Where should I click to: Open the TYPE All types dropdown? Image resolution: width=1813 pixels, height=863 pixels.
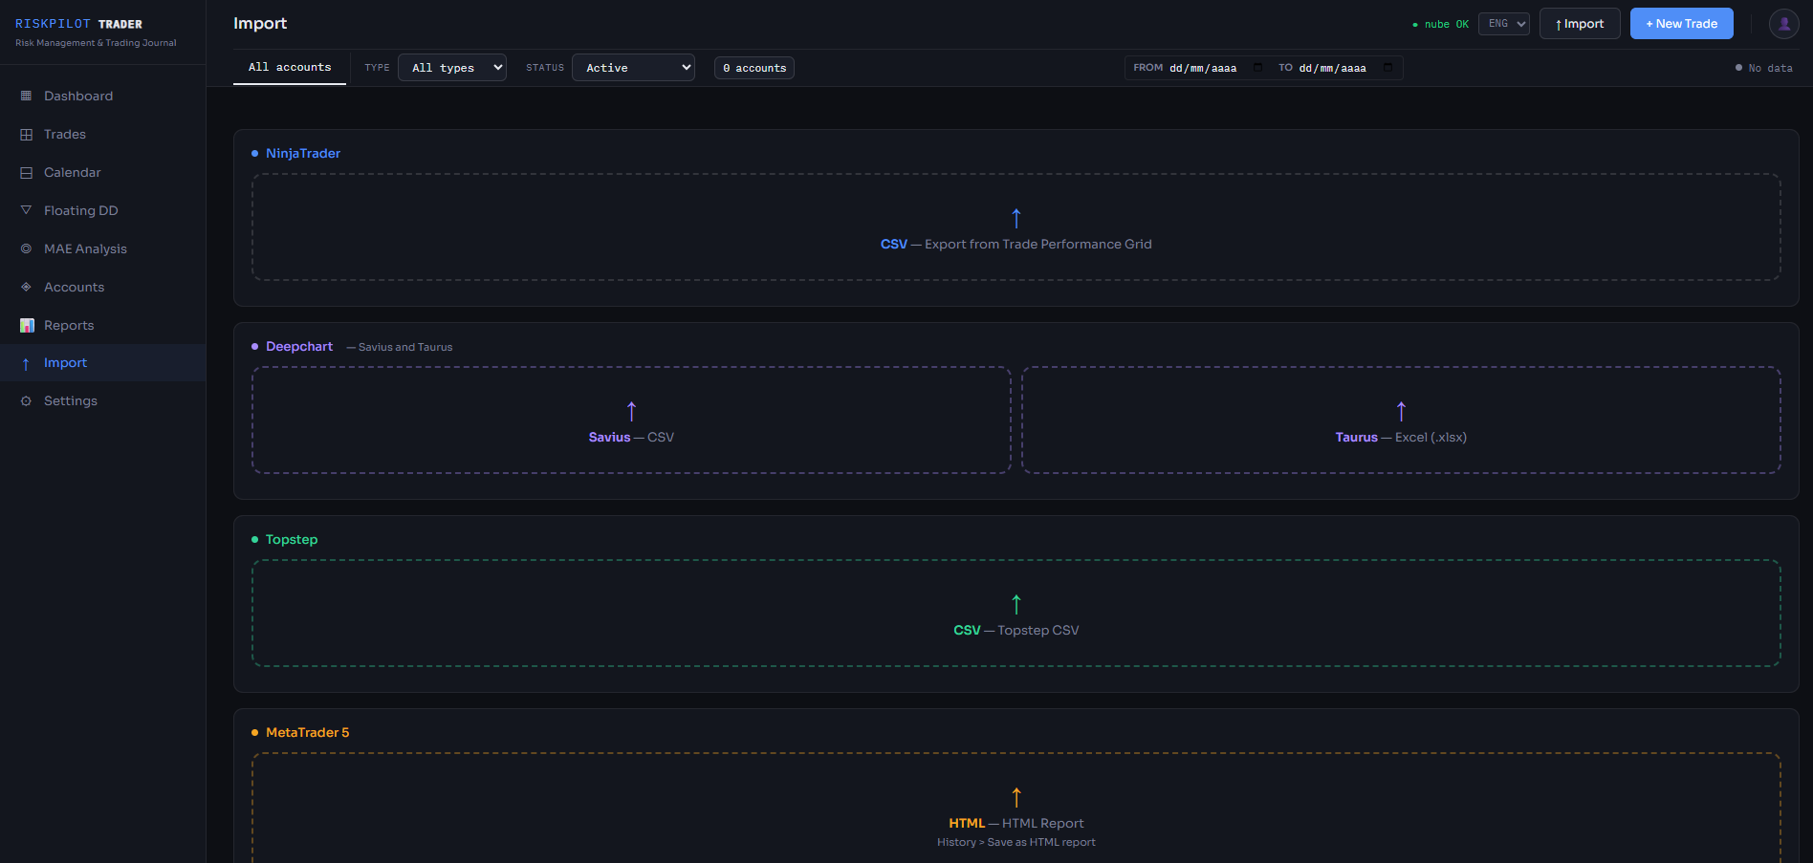(x=451, y=68)
